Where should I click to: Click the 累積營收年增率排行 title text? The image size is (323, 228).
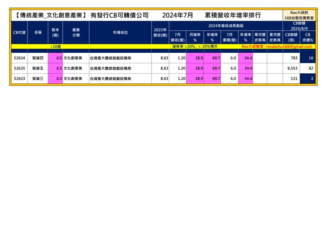[x=233, y=15]
